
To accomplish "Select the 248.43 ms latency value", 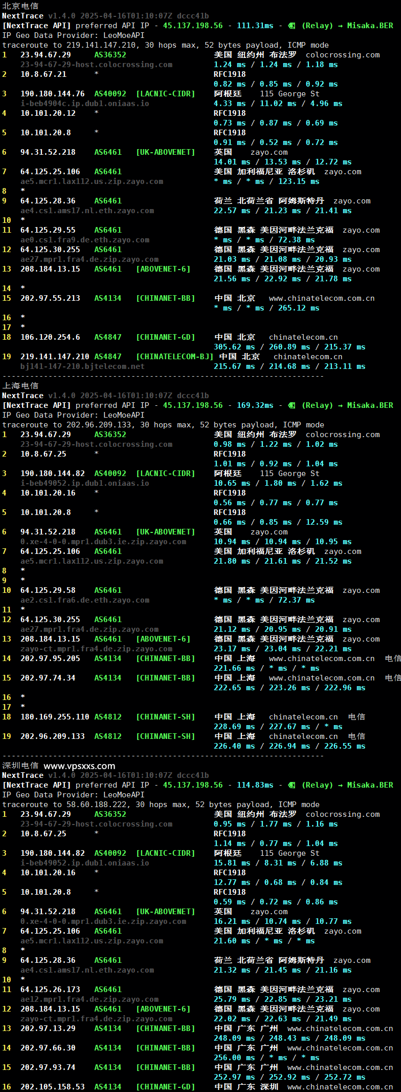I will pos(289,1038).
